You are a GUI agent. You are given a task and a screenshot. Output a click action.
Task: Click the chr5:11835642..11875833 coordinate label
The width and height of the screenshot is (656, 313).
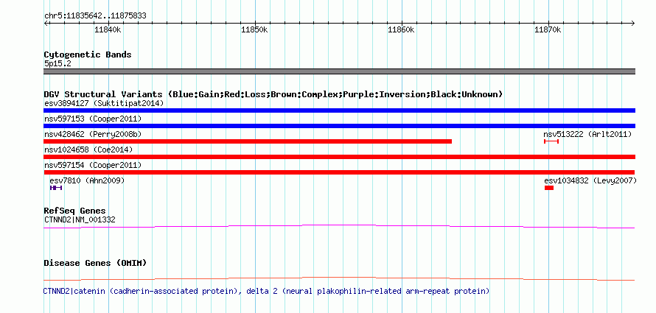[x=95, y=16]
